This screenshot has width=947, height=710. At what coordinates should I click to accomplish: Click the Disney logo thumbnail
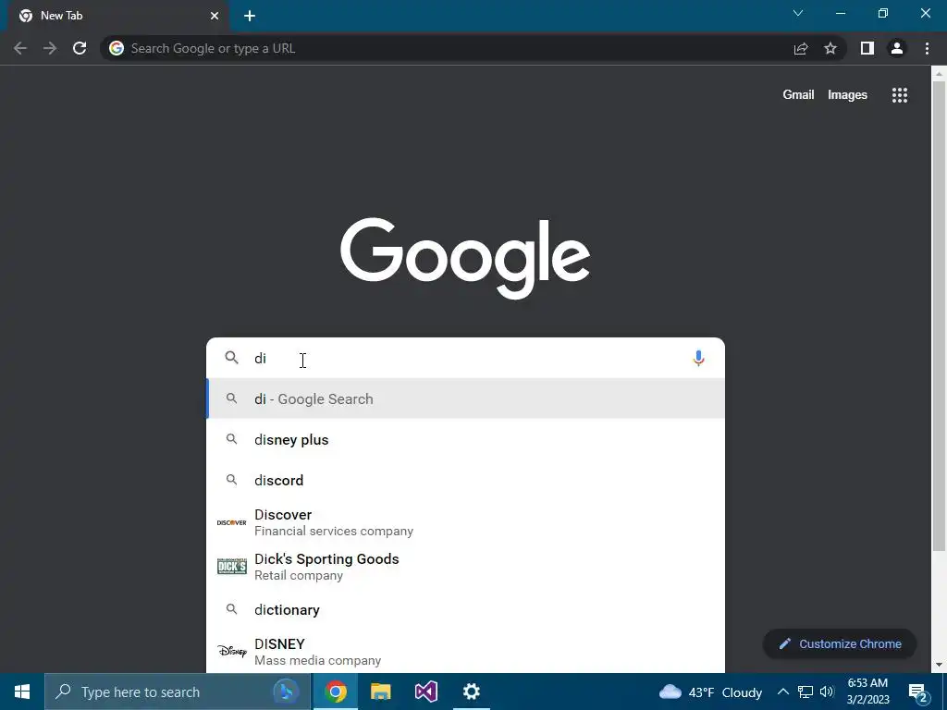232,652
